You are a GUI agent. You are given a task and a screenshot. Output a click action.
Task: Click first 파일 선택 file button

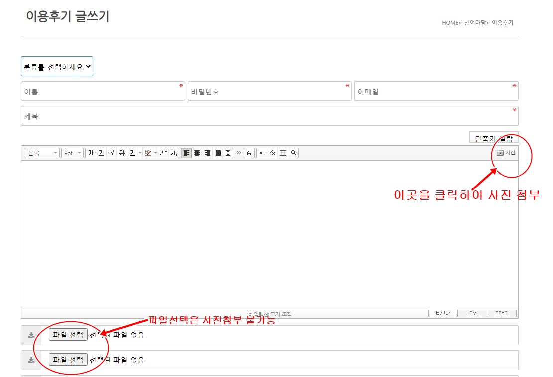click(68, 335)
